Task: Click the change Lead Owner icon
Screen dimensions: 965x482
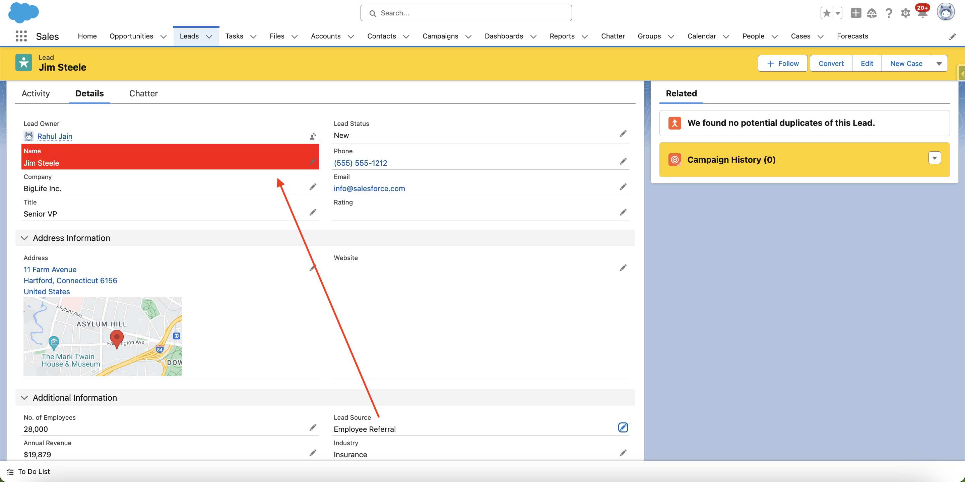Action: [x=313, y=136]
